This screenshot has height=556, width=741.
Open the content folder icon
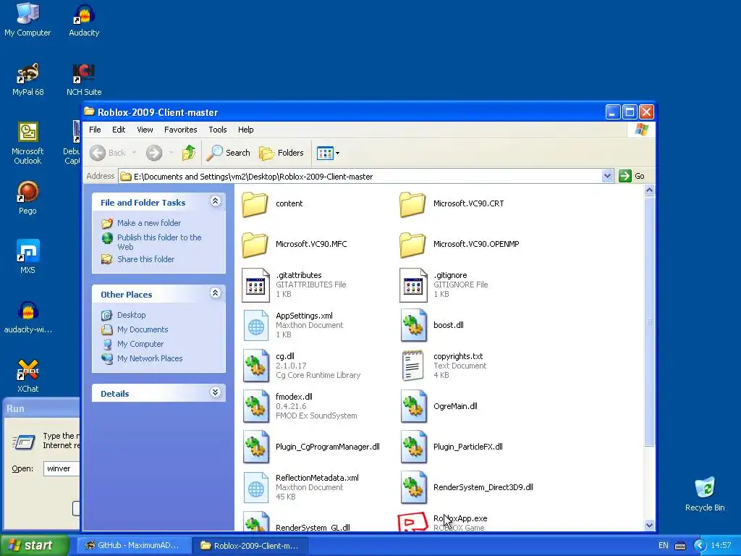click(255, 204)
